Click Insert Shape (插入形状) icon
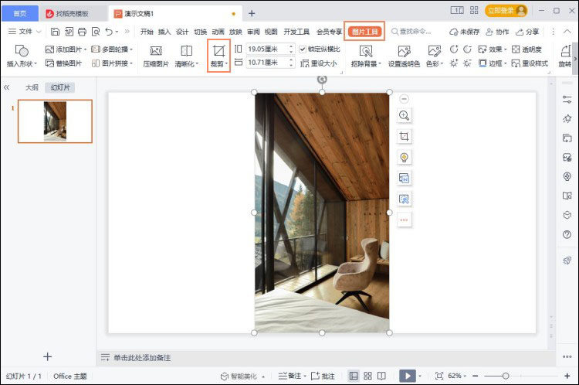Viewport: 579px width, 385px height. click(x=22, y=51)
